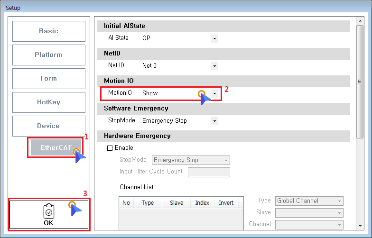
Task: Select the HotKey tab
Action: 48,102
